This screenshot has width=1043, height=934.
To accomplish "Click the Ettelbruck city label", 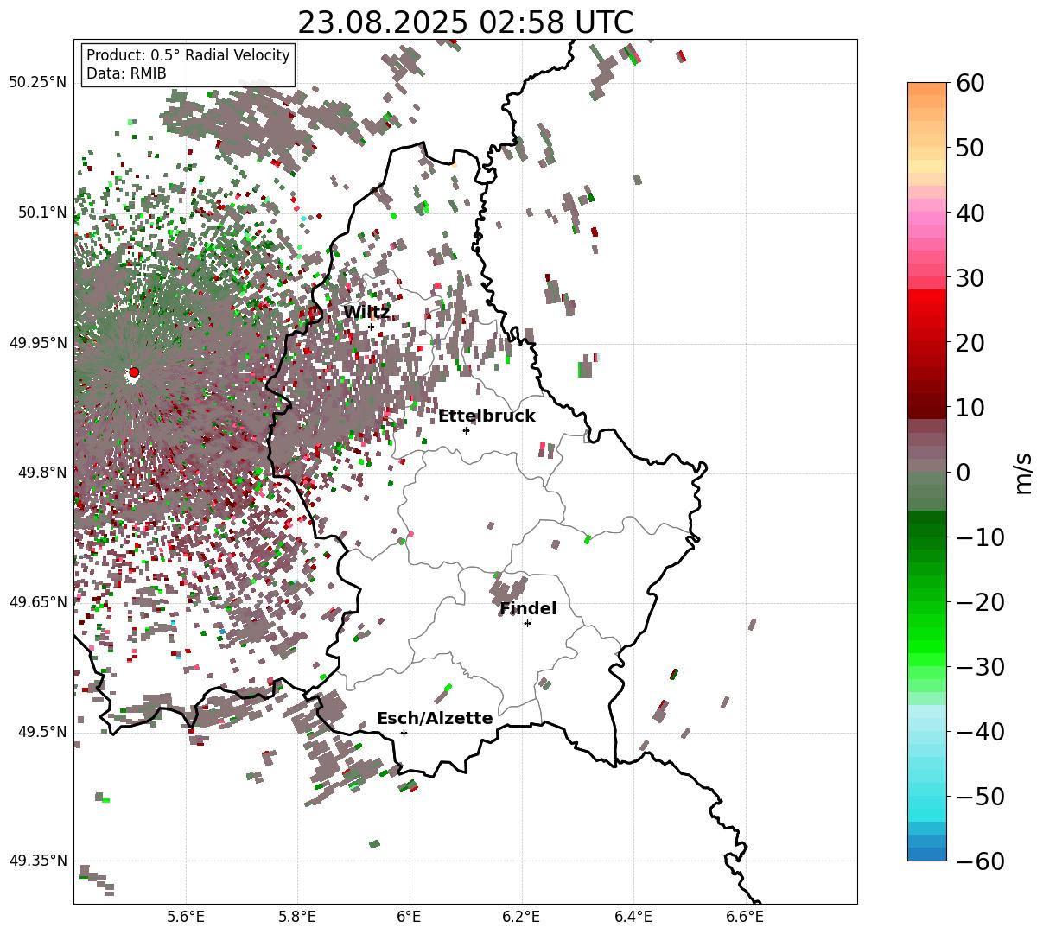I will click(x=487, y=416).
